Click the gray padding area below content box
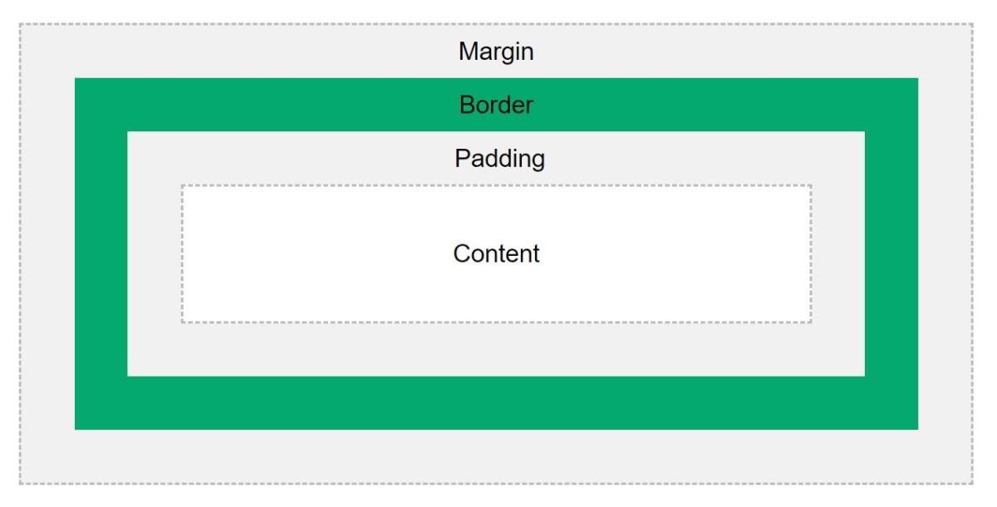The height and width of the screenshot is (507, 997). click(x=496, y=349)
